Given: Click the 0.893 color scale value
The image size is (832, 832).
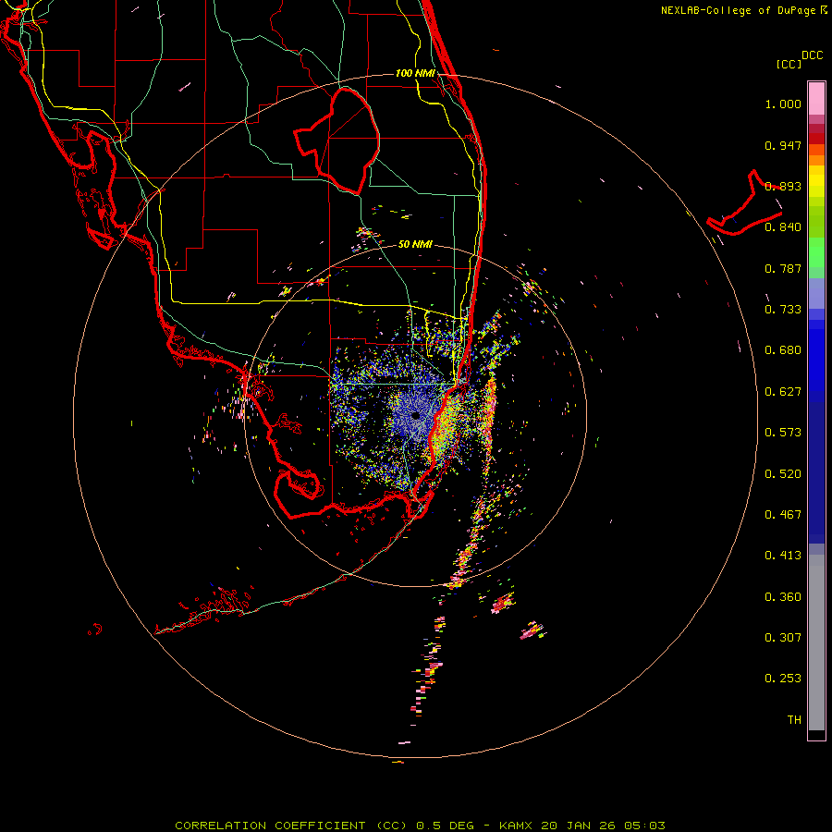Looking at the screenshot, I should point(783,186).
